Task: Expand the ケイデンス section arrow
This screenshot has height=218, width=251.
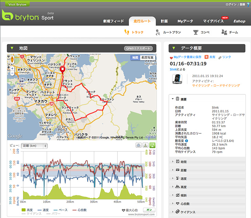Action: point(173,212)
